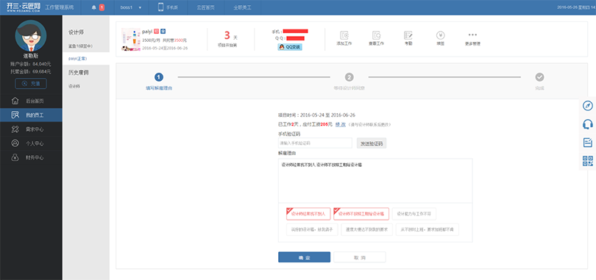Click the 项目时间 date range text
Viewport: 596px width, 280px height.
click(x=316, y=115)
